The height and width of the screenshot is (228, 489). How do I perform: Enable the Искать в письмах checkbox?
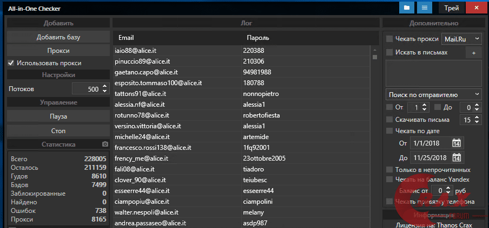389,52
